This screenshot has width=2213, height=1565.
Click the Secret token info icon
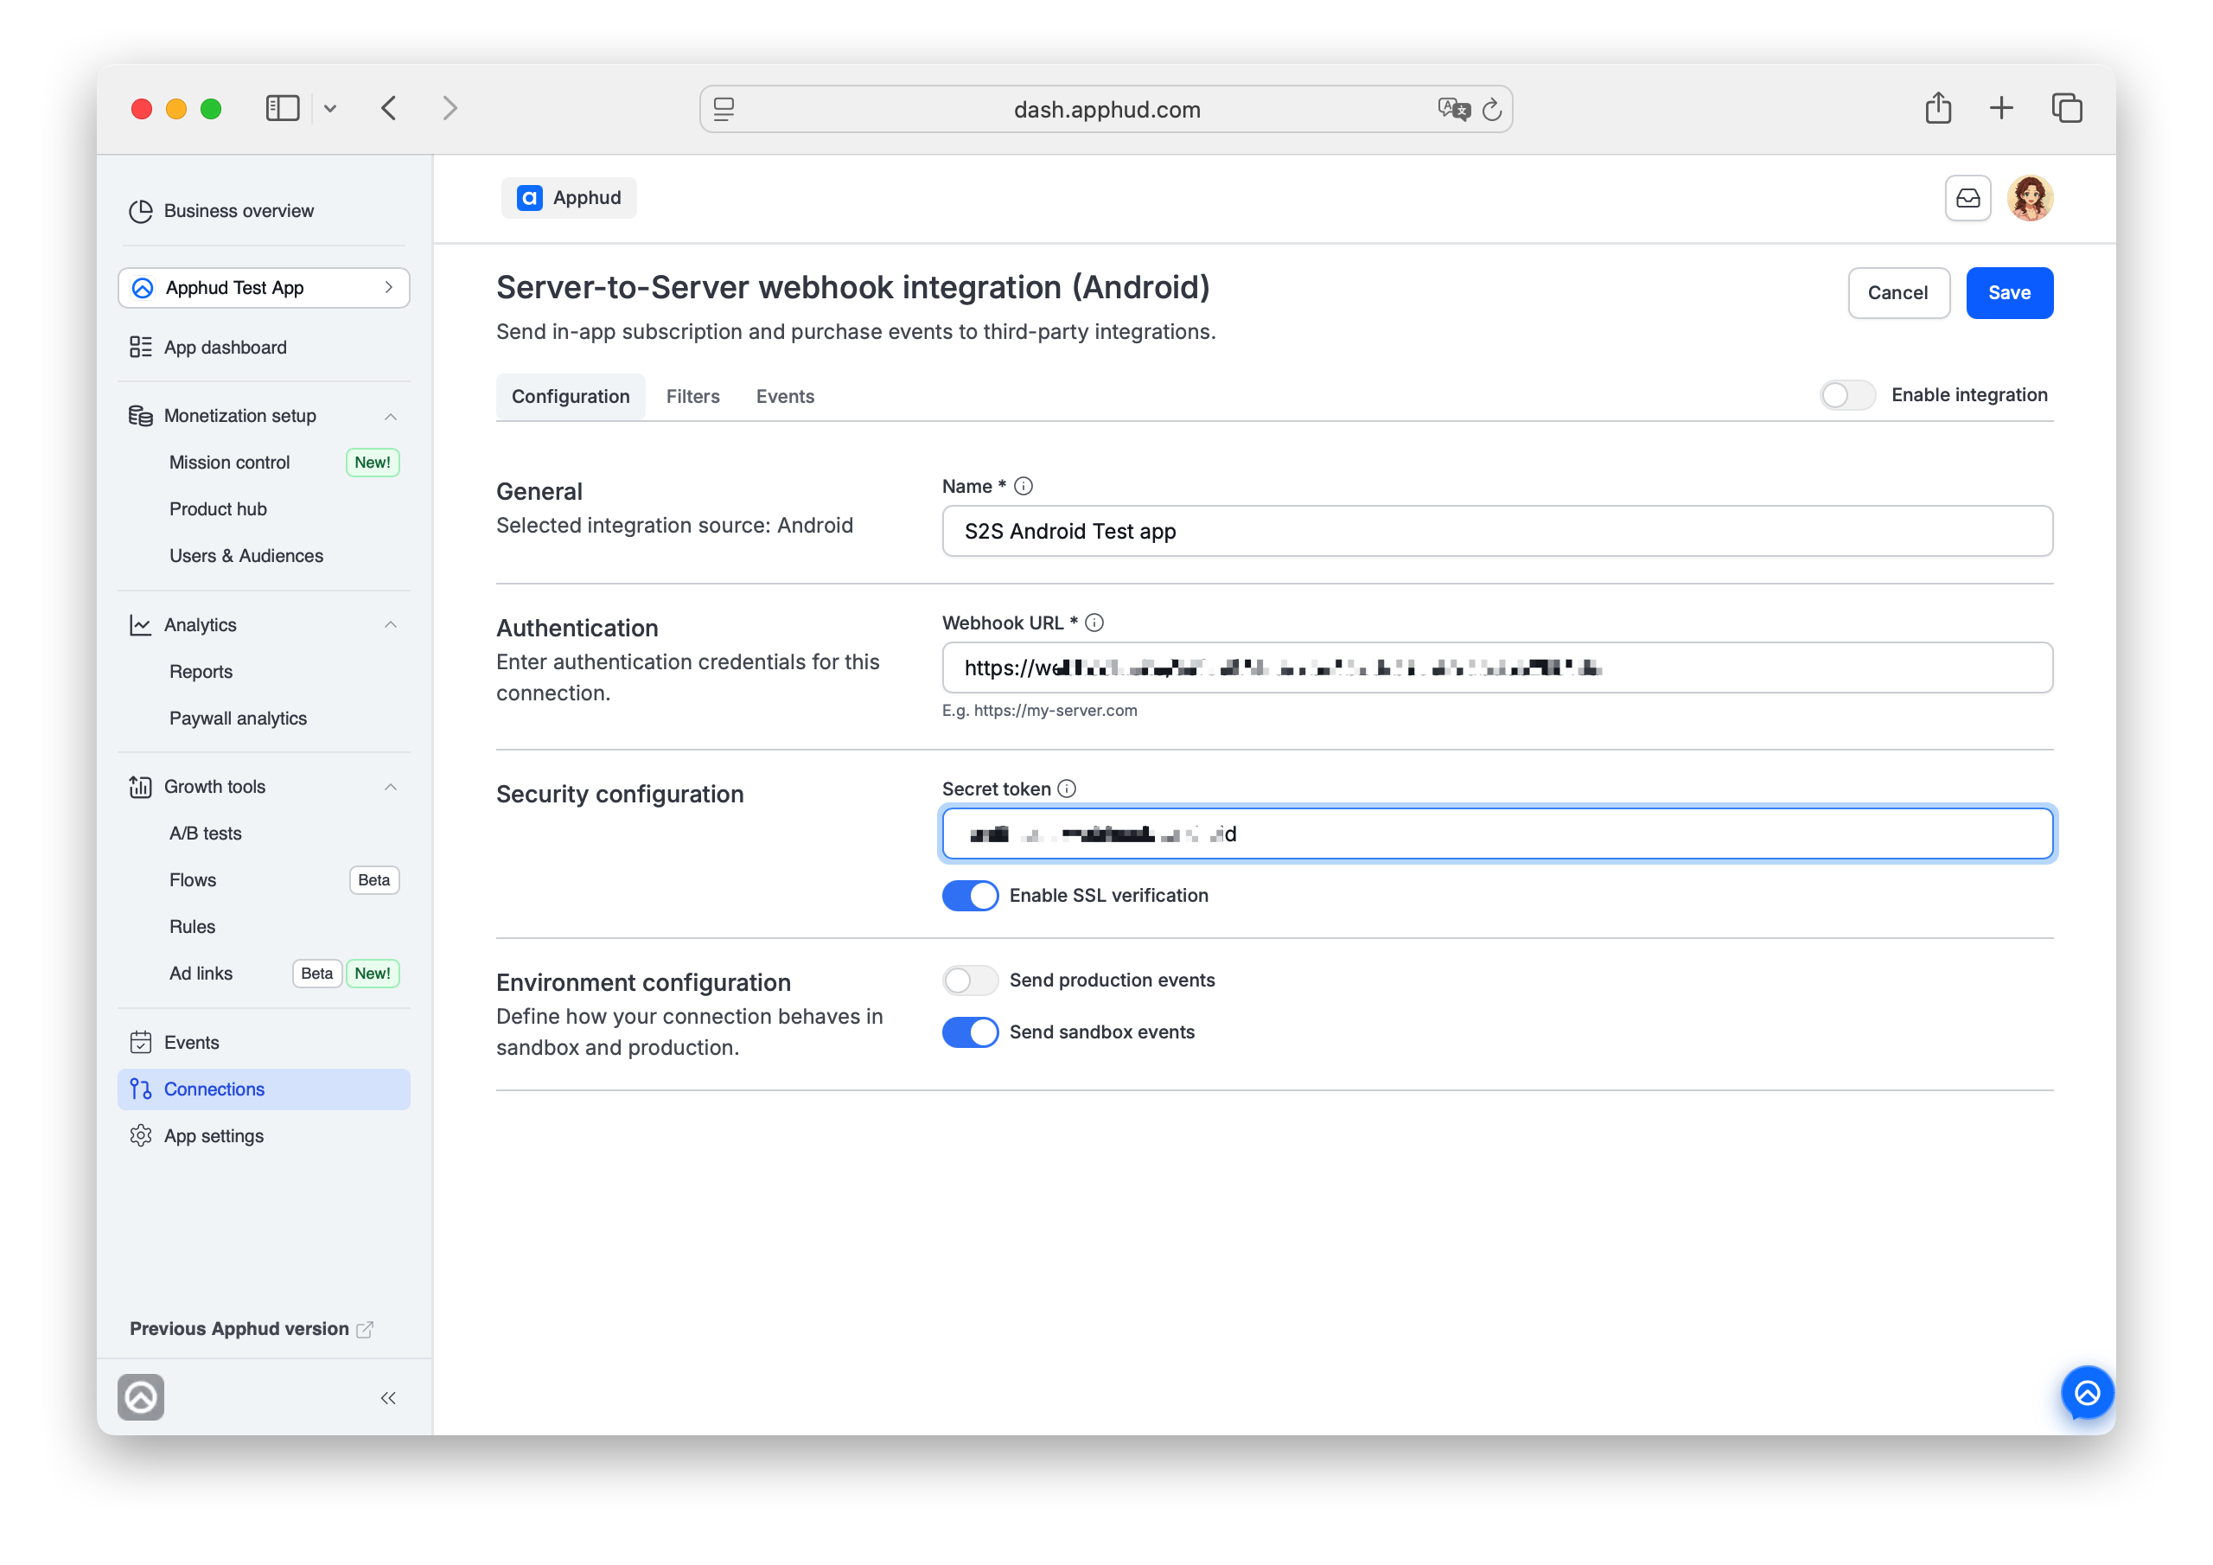point(1066,789)
